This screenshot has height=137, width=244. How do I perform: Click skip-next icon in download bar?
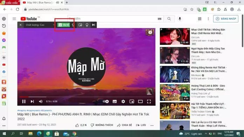93,25
